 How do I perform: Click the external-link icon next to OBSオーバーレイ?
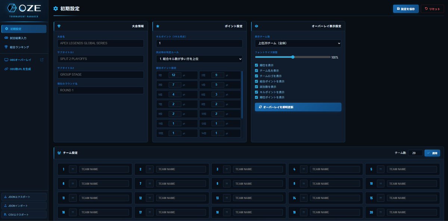point(41,60)
